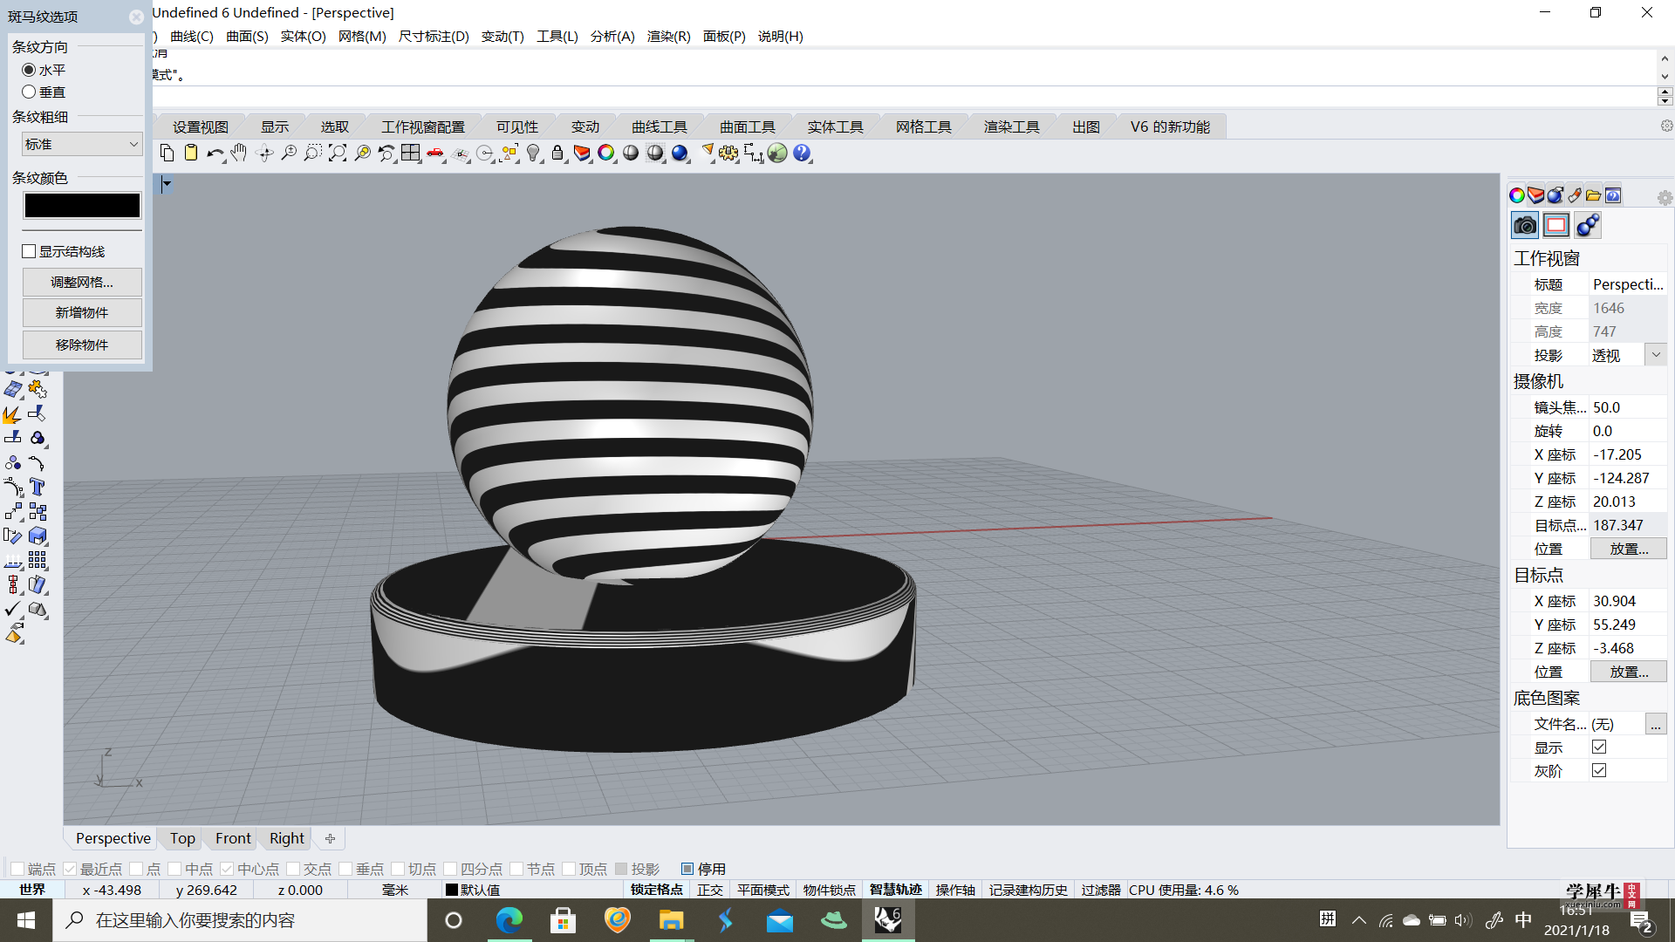The width and height of the screenshot is (1675, 942).
Task: Toggle the 停用 osnap disable checkbox
Action: 687,869
